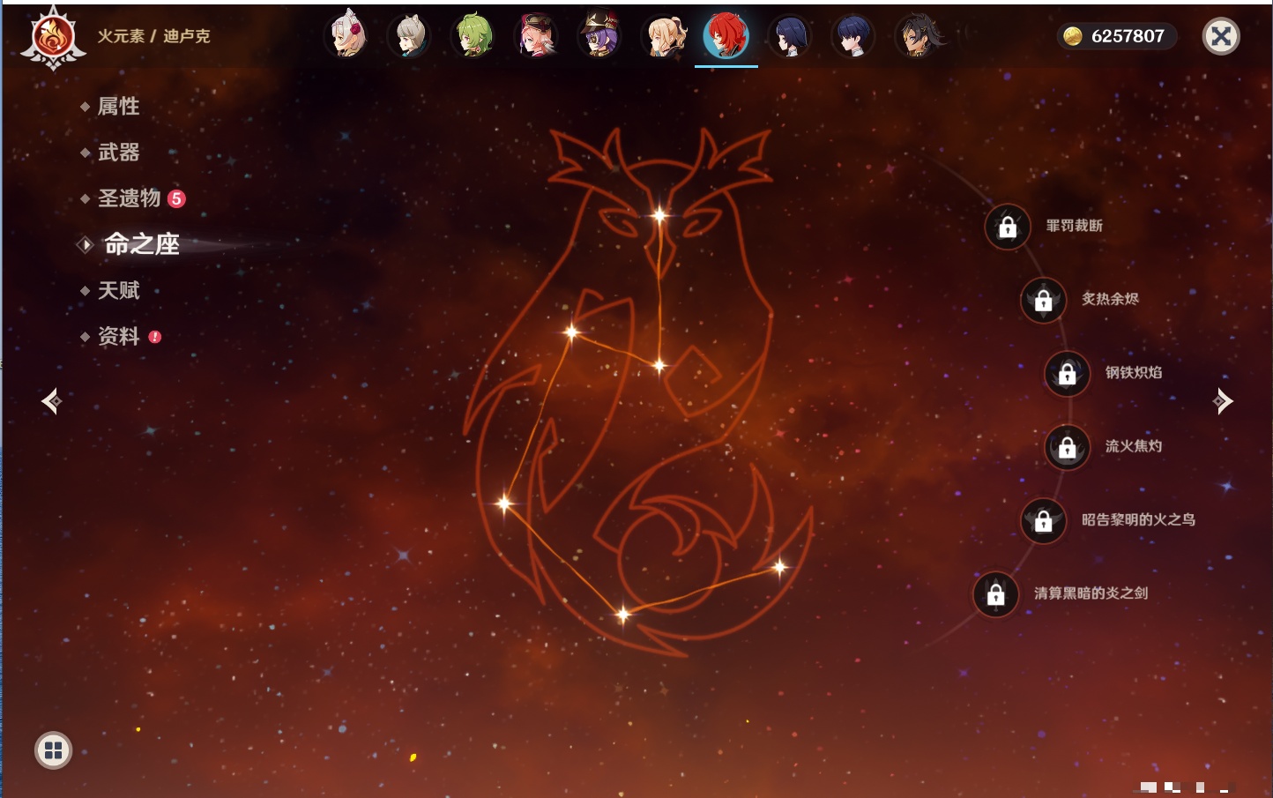This screenshot has width=1273, height=798.
Task: Click the 火元素 / 迪卢克 title text
Action: (x=153, y=36)
